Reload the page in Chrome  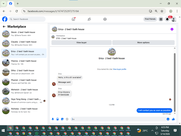pyautogui.click(x=17, y=11)
